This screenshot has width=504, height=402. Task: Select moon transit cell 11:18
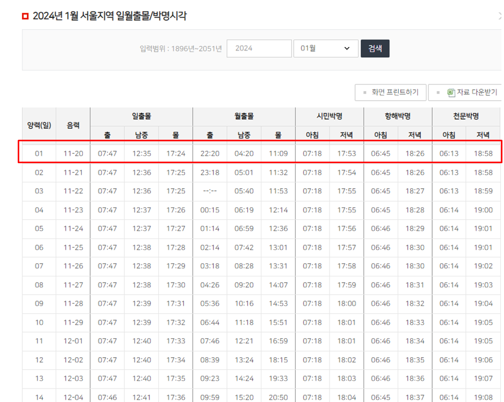coord(244,322)
